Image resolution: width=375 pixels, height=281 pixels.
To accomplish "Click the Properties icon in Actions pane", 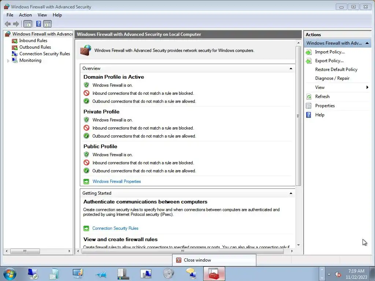I will tap(309, 106).
